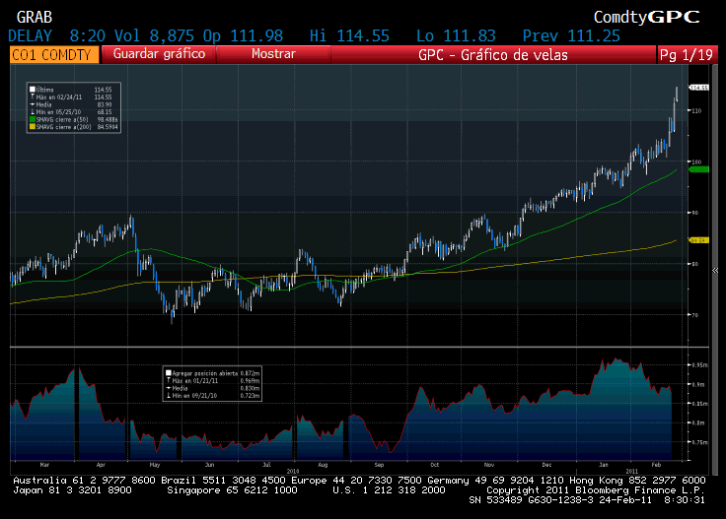Click the SMAVG cierre a(200) legend text
726x519 pixels.
[x=63, y=127]
